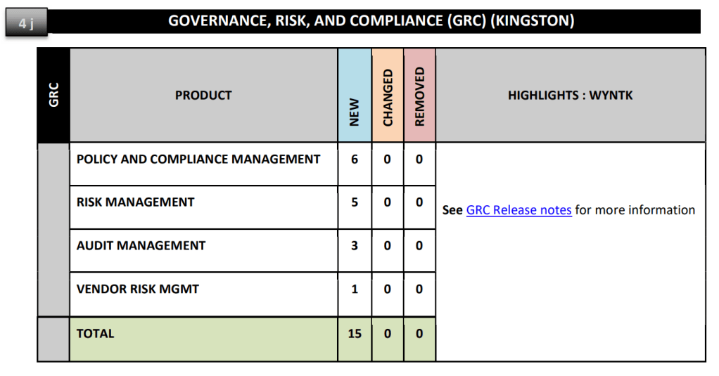This screenshot has height=376, width=719.
Task: Select the Governance, Risk, and Compliance title banner
Action: point(371,21)
